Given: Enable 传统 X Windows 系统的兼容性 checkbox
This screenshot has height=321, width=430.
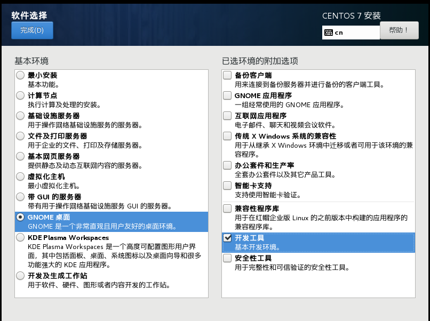Looking at the screenshot, I should click(x=227, y=136).
